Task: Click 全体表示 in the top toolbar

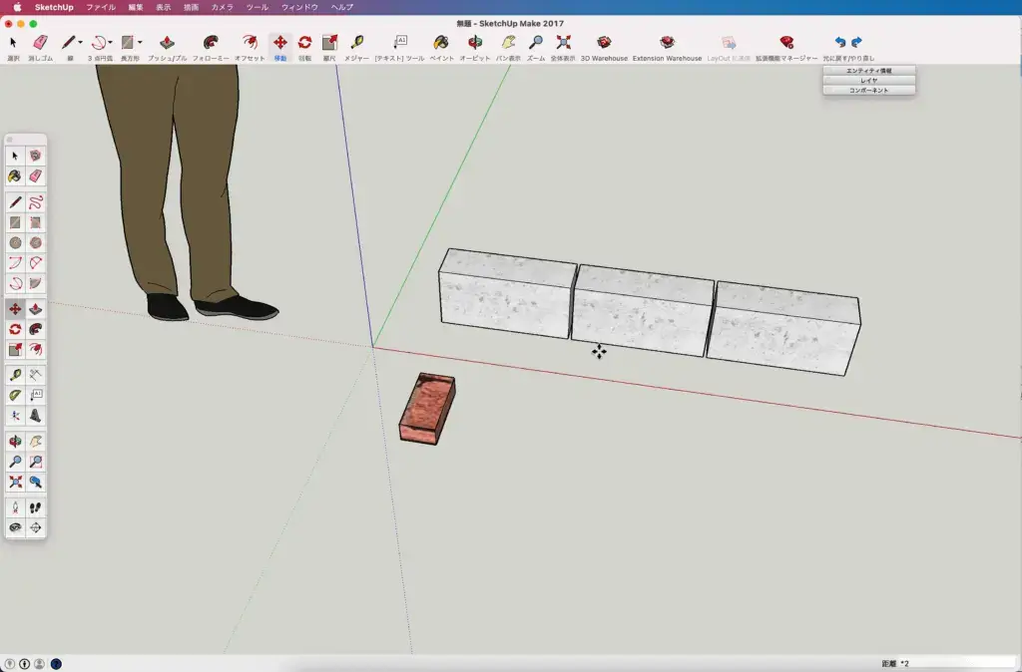Action: [563, 48]
